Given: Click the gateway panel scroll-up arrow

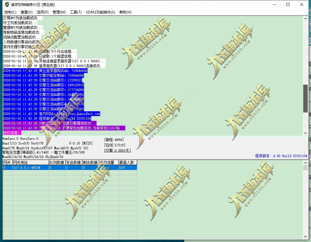Looking at the screenshot, I should click(305, 163).
